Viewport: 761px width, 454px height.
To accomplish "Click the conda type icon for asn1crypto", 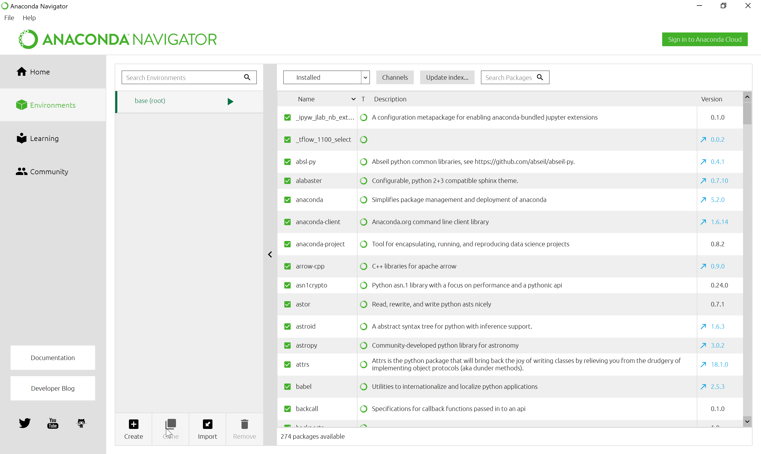I will [x=364, y=285].
